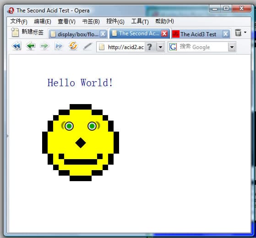Open the 文件(F) menu
Screen dimensions: 256x238
(x=19, y=21)
